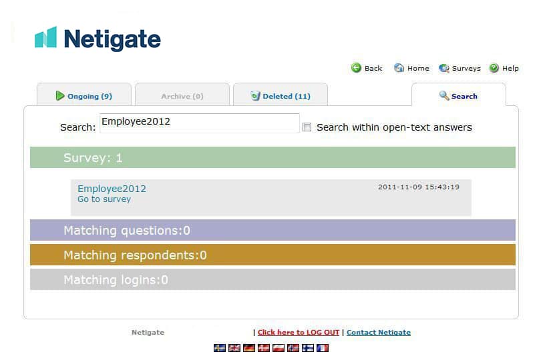
Task: Open the Ongoing (9) tab
Action: [x=84, y=95]
